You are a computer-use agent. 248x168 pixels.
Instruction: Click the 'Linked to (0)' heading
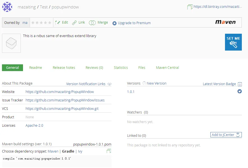pos(137,135)
